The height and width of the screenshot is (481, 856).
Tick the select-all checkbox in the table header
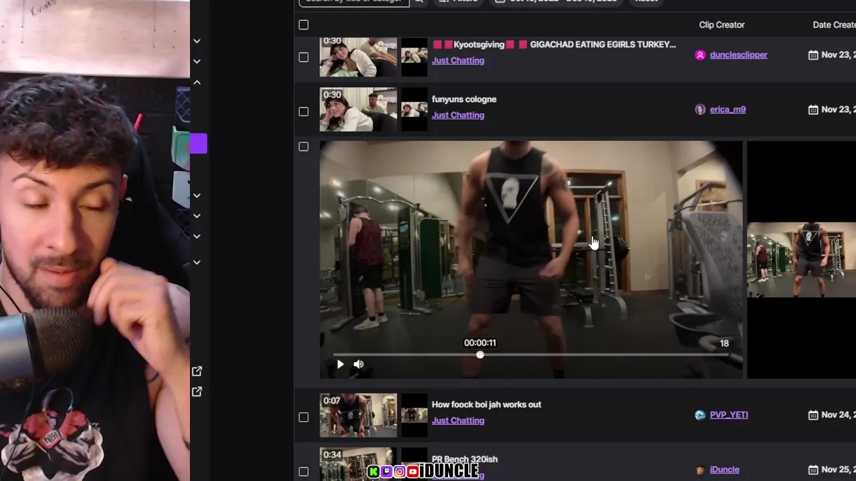[x=304, y=25]
